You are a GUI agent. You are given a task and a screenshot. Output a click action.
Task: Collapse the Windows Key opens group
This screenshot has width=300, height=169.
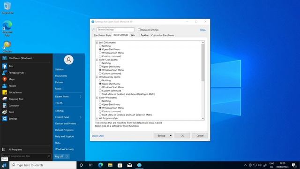tap(97, 77)
